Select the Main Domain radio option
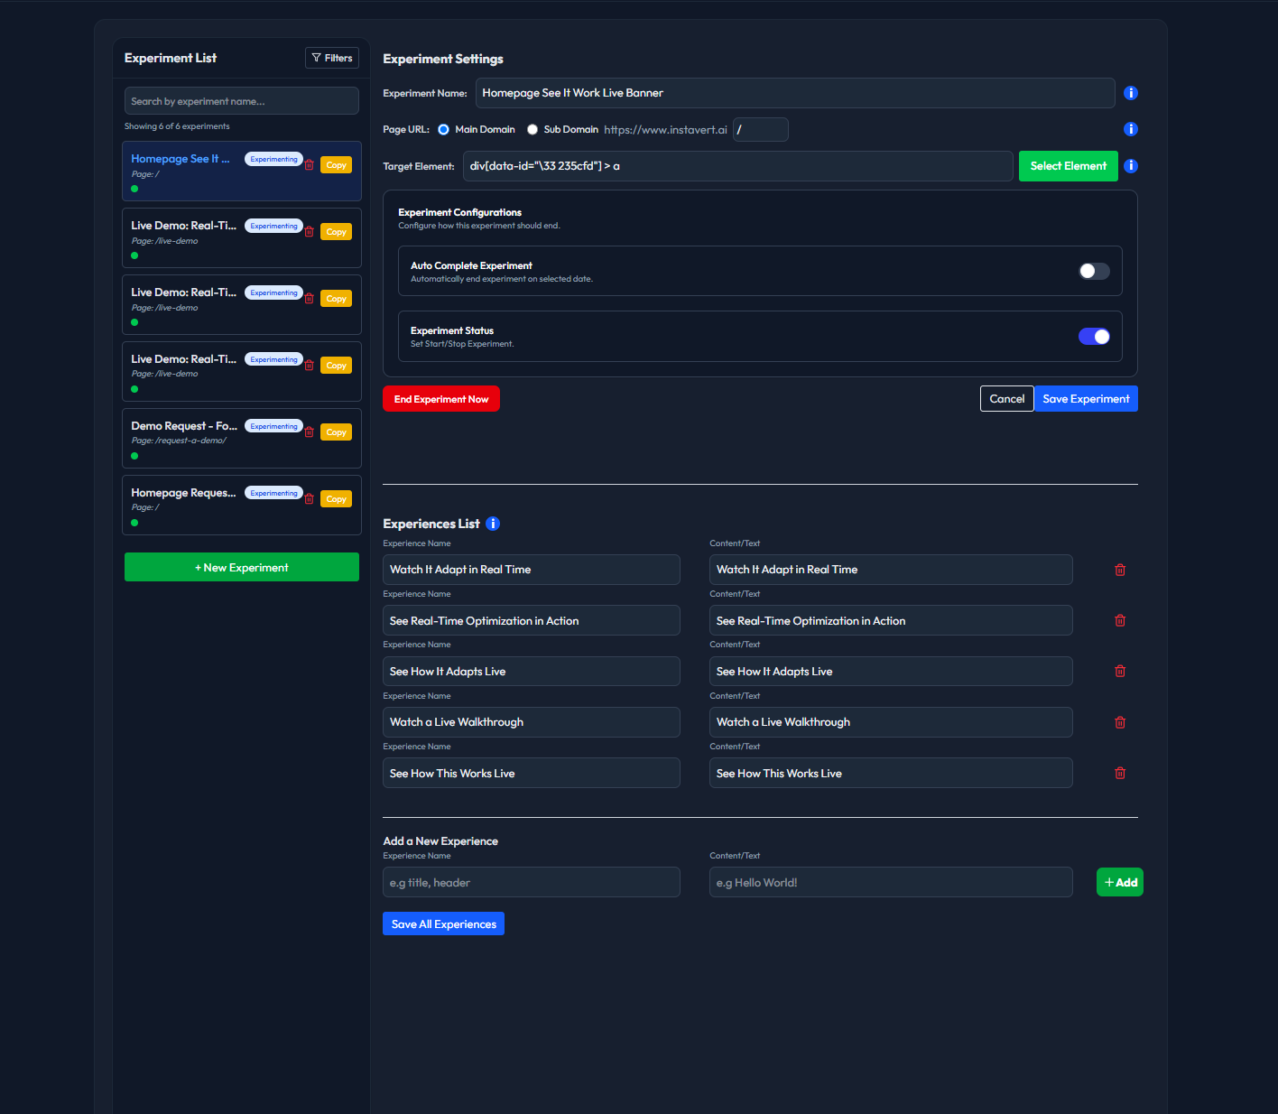Viewport: 1278px width, 1114px height. (x=443, y=130)
